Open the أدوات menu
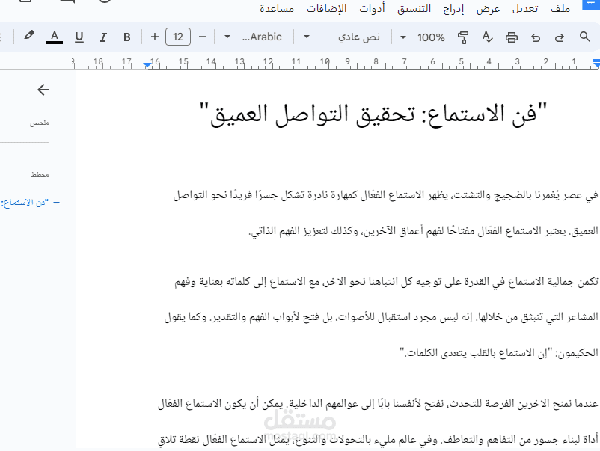This screenshot has width=600, height=451. [372, 9]
